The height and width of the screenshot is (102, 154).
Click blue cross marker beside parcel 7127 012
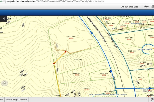click(91, 33)
